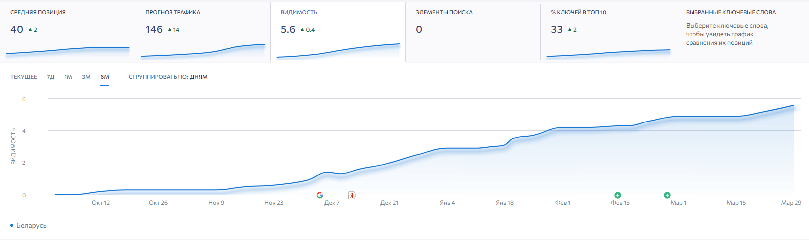The image size is (809, 244).
Task: Select the 1М period filter
Action: pos(68,77)
